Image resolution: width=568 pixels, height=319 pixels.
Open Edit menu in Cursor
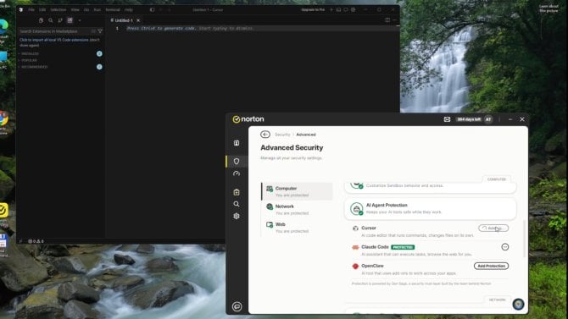pyautogui.click(x=42, y=10)
